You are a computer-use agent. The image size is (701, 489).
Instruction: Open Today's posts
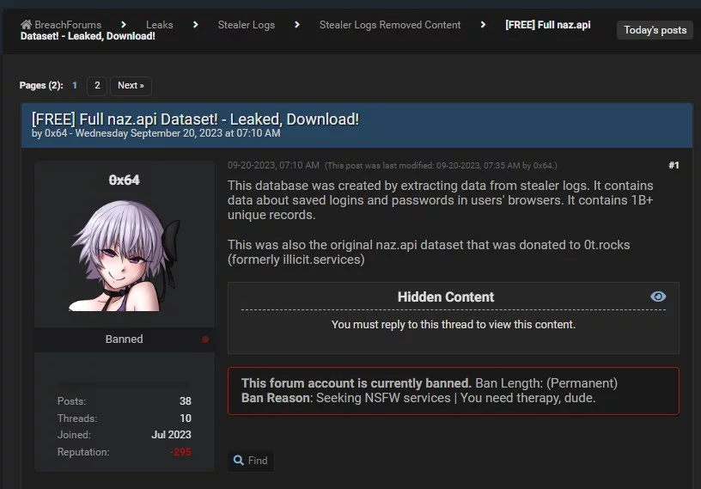click(655, 30)
